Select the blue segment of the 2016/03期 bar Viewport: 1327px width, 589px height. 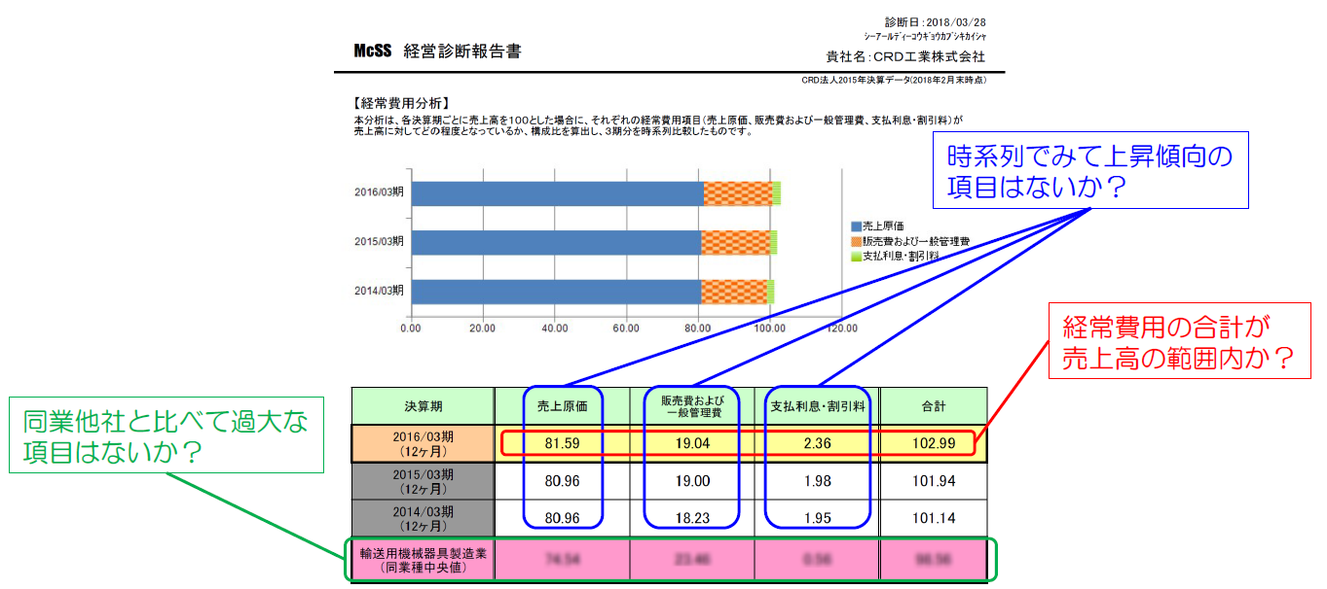click(x=557, y=193)
